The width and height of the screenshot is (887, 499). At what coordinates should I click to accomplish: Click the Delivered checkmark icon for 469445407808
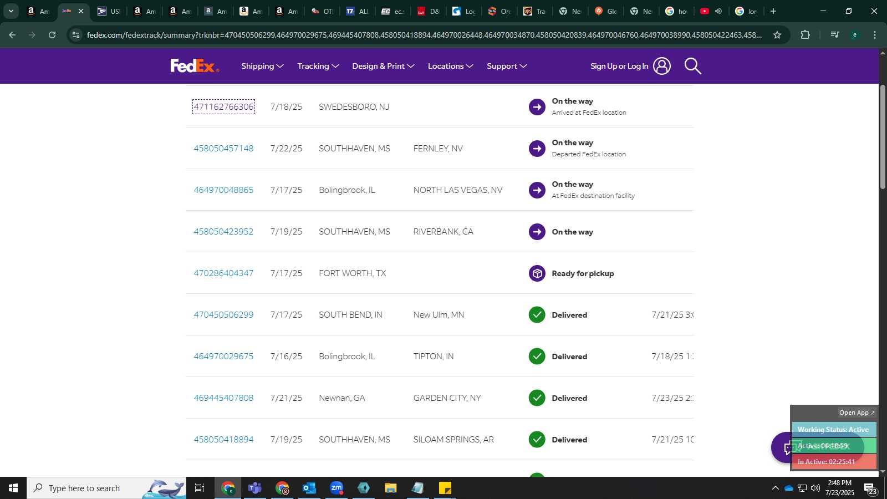point(537,398)
